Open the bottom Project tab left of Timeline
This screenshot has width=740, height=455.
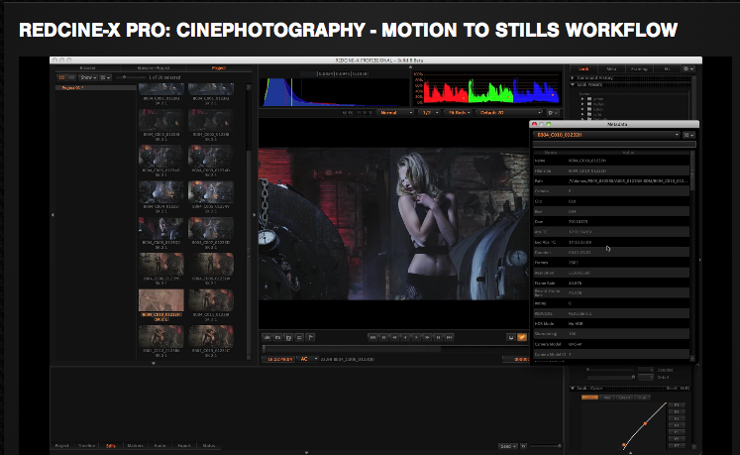(x=61, y=446)
